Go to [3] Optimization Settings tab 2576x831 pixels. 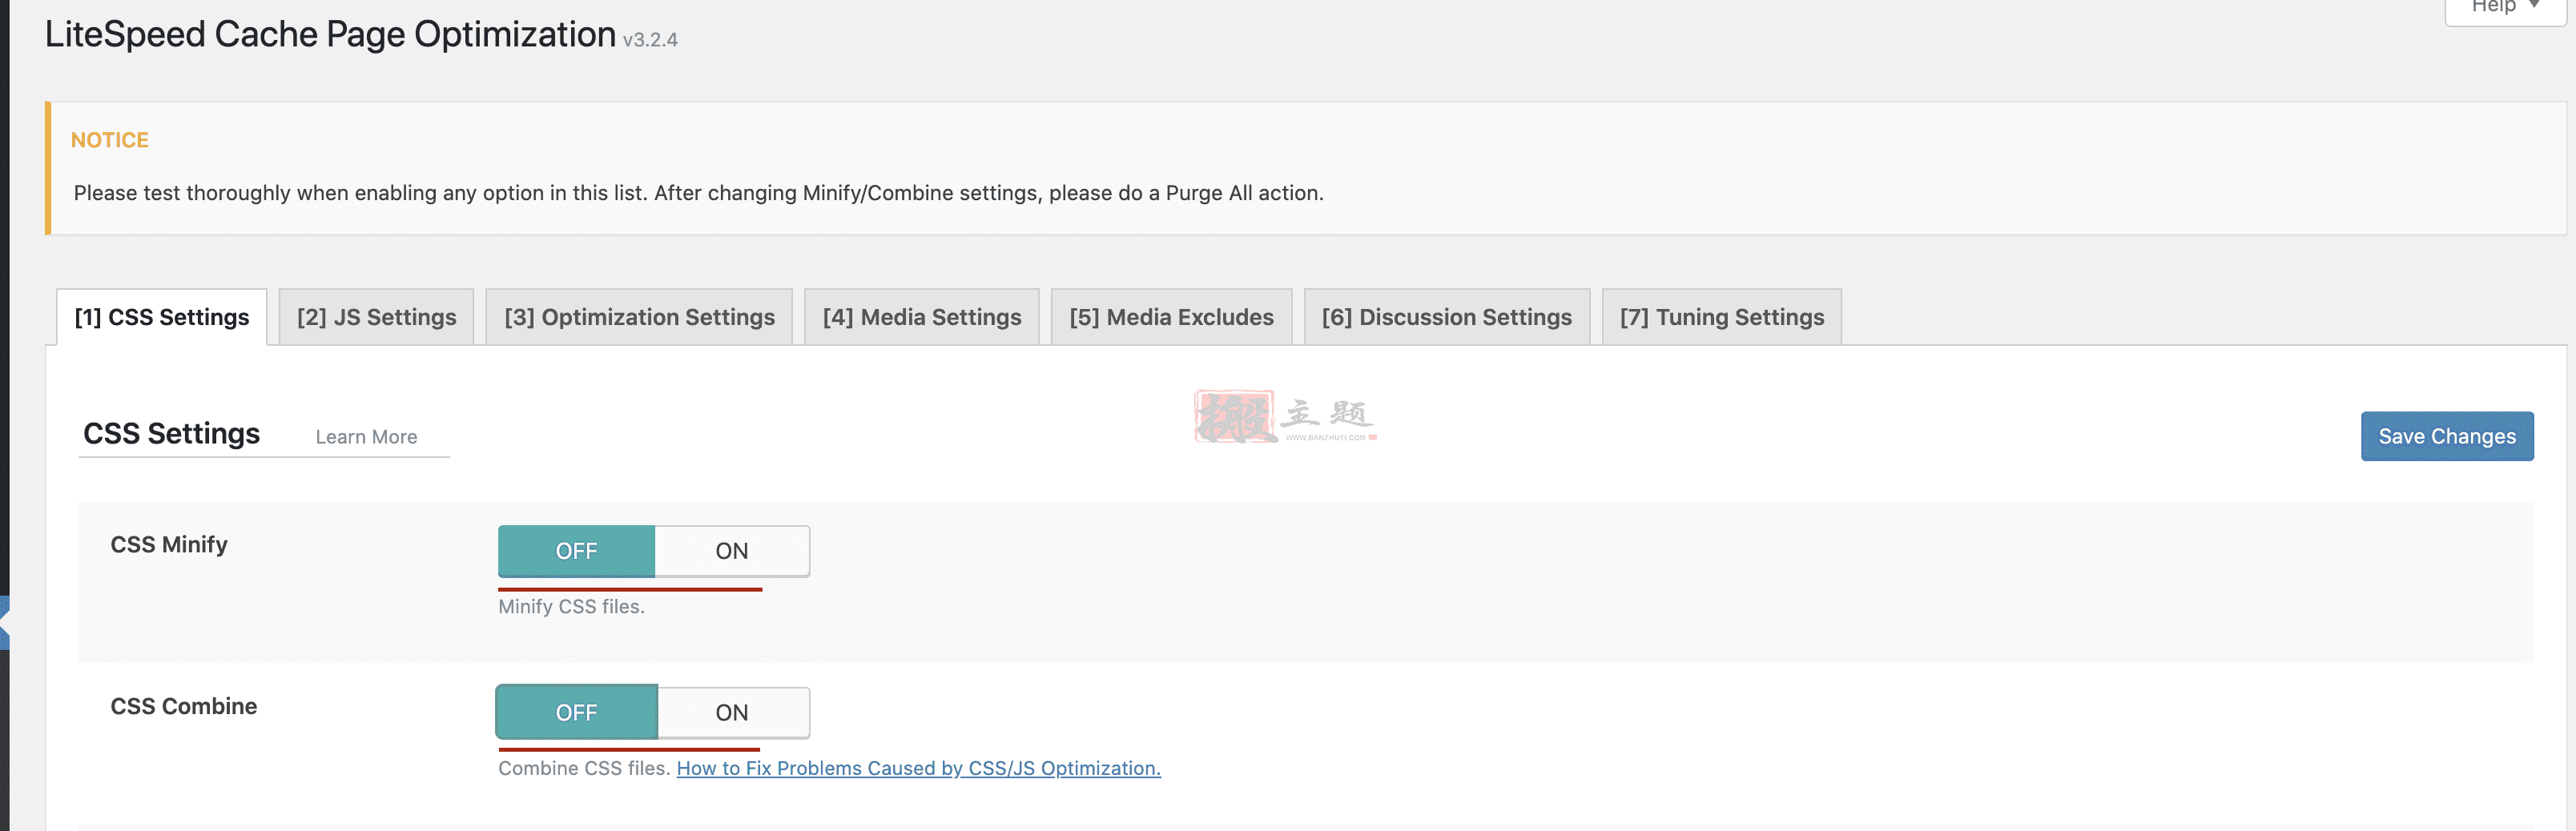639,317
